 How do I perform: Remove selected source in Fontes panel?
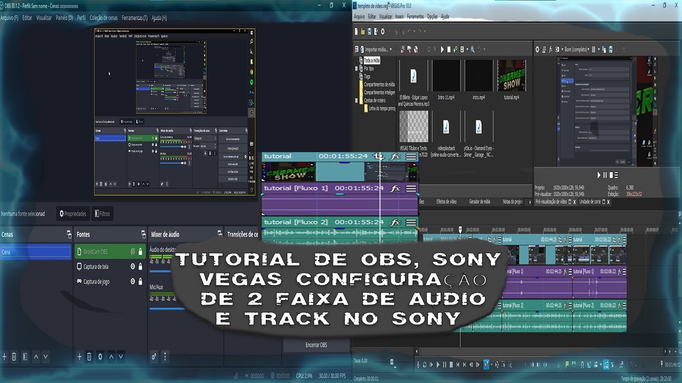click(90, 357)
